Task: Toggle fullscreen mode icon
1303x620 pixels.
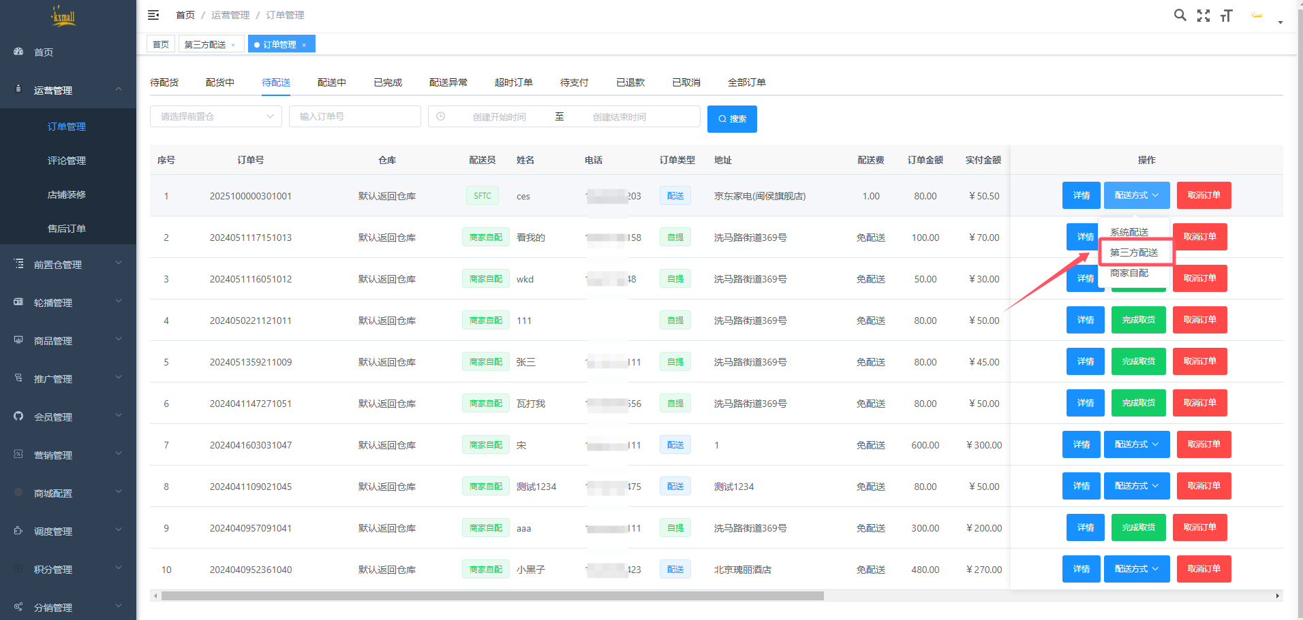Action: pos(1204,16)
